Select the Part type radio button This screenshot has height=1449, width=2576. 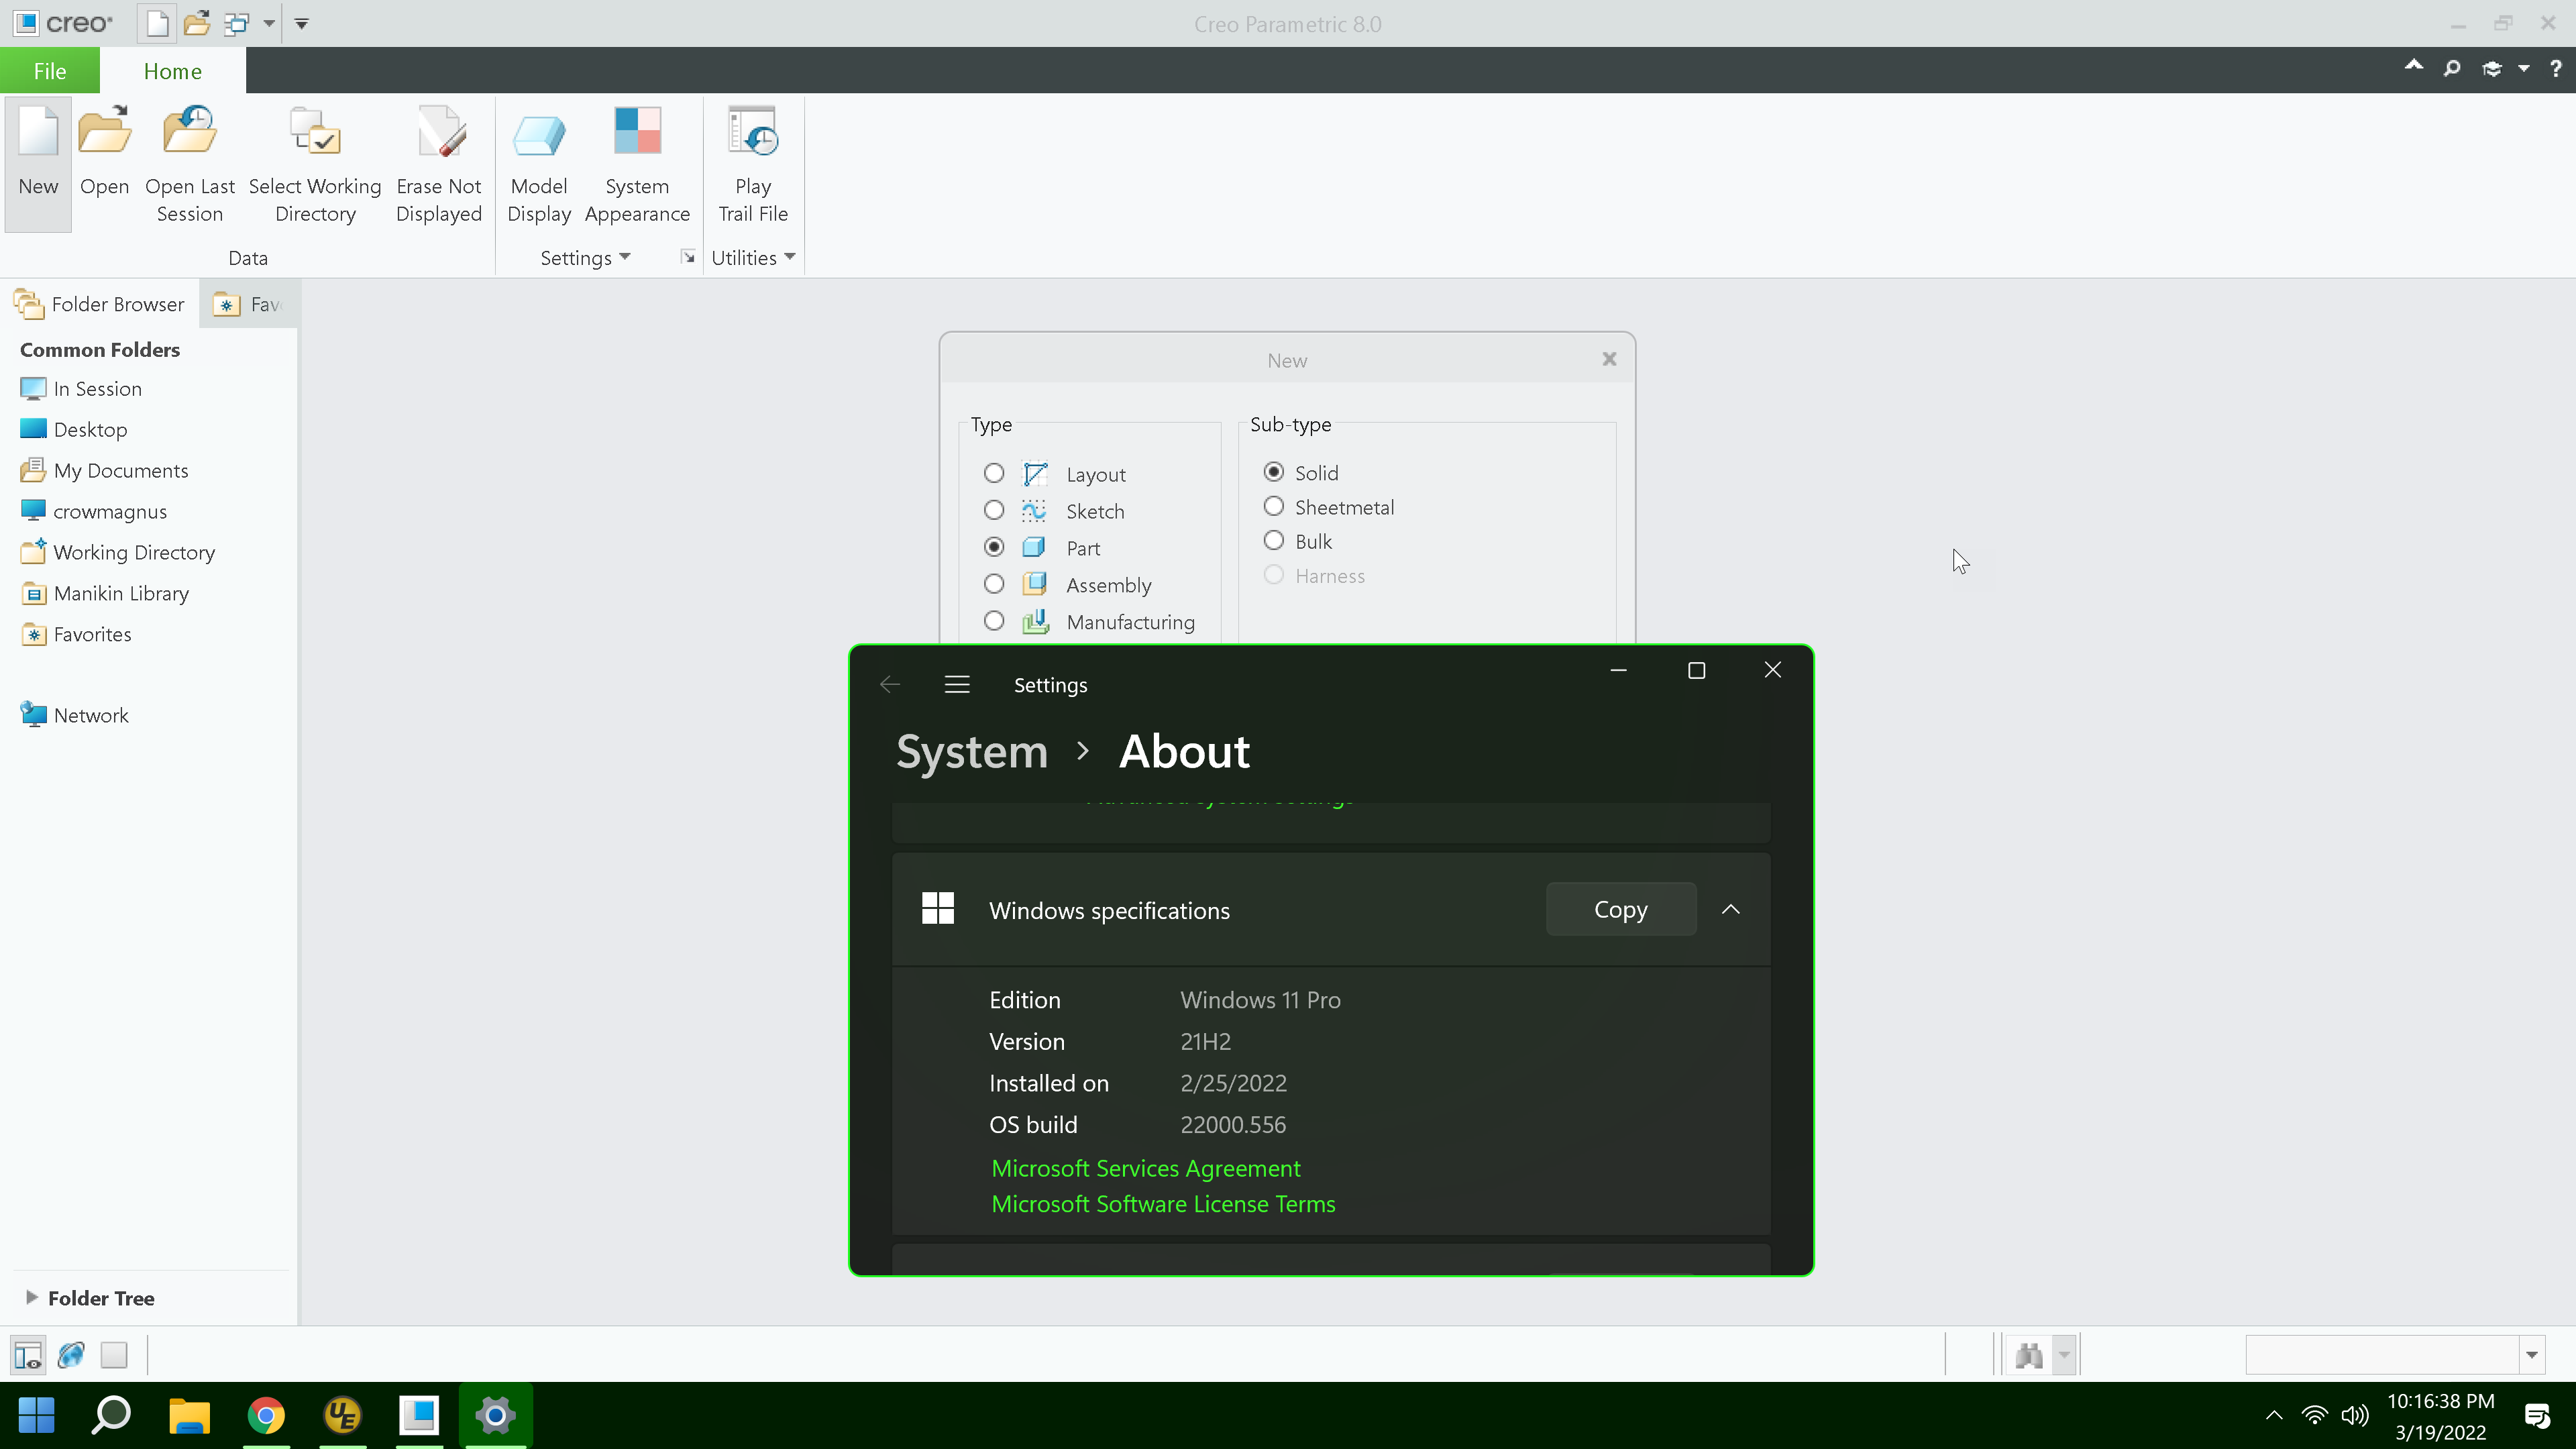[x=994, y=547]
